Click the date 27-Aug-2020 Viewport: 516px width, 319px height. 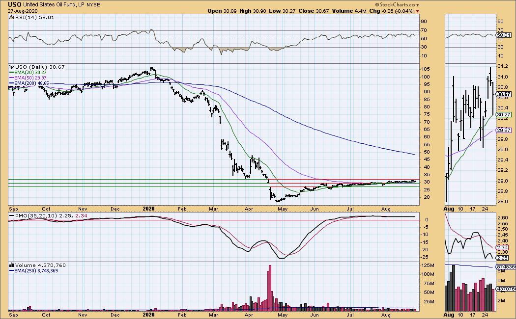coord(23,11)
